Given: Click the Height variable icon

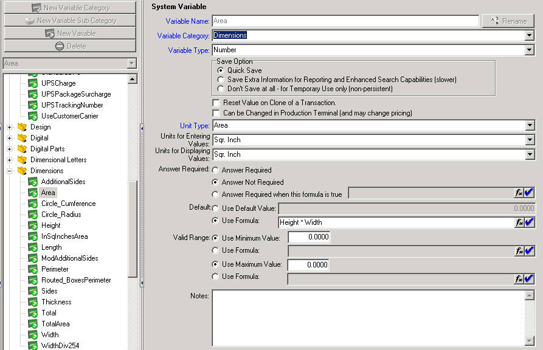Looking at the screenshot, I should [x=33, y=225].
